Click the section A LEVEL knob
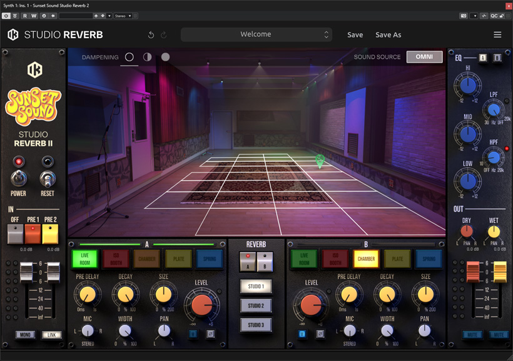513x361 pixels. pyautogui.click(x=202, y=305)
